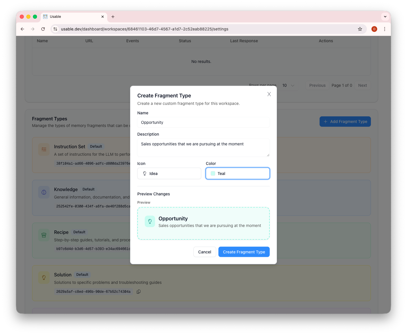Copy the Solution fragment type ID
The width and height of the screenshot is (407, 335).
138,292
